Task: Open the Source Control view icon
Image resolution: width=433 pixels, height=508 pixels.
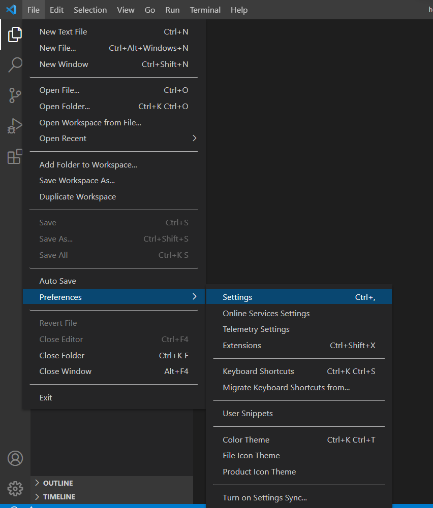Action: [15, 95]
